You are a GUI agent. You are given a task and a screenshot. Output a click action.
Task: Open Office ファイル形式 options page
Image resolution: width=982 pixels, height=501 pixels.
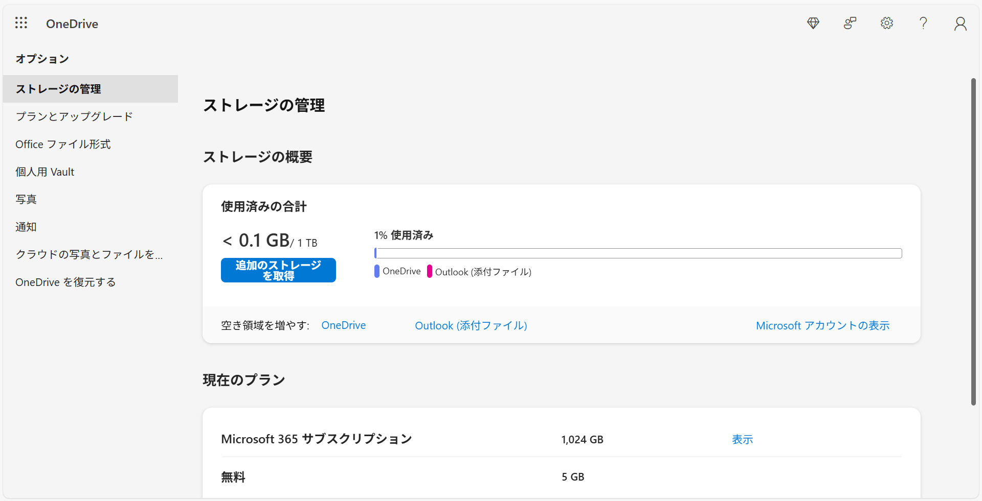pos(91,144)
